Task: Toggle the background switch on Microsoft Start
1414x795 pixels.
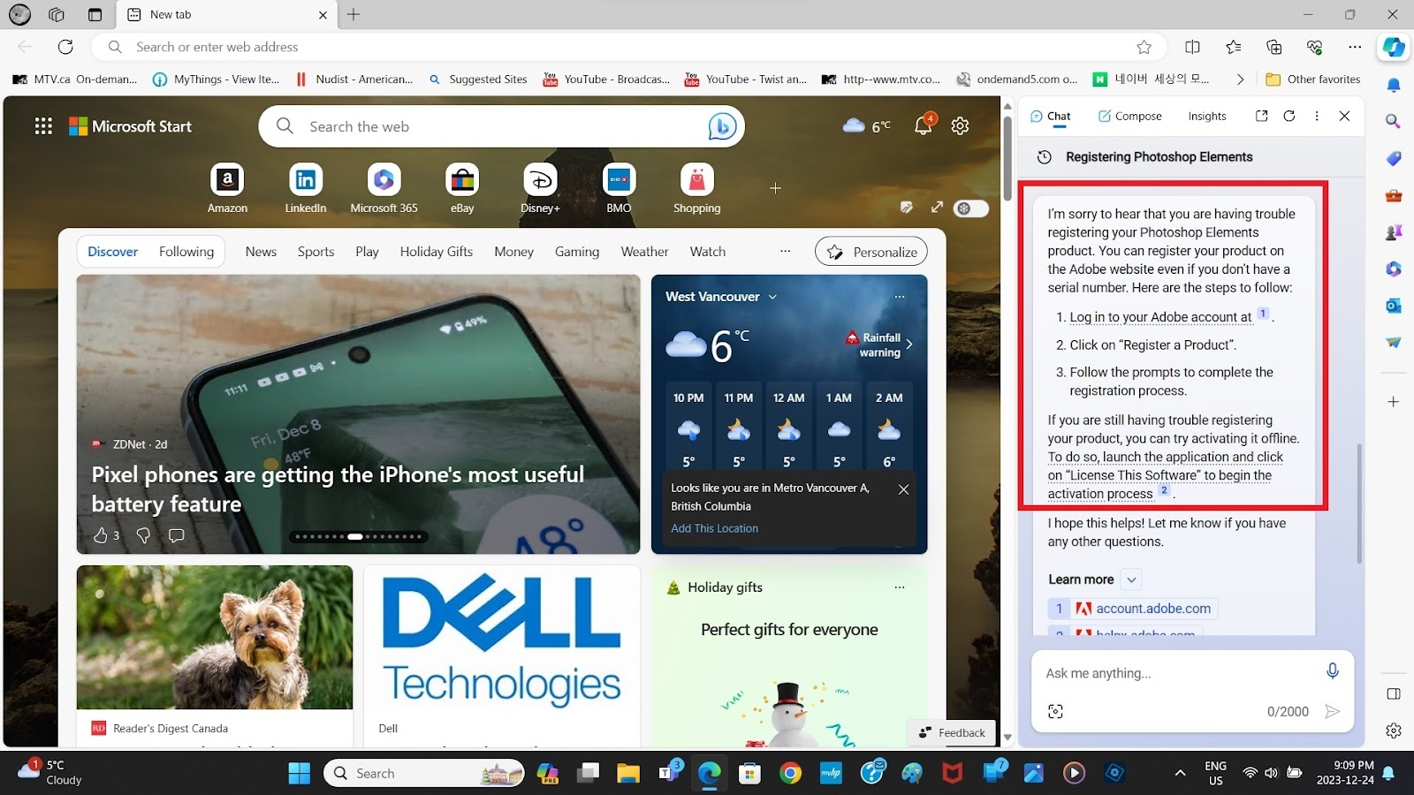Action: [971, 208]
